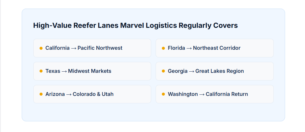Choose the California Return lane text
This screenshot has width=305, height=132.
[x=227, y=94]
